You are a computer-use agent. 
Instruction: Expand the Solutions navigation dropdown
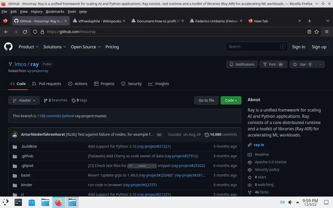click(55, 47)
